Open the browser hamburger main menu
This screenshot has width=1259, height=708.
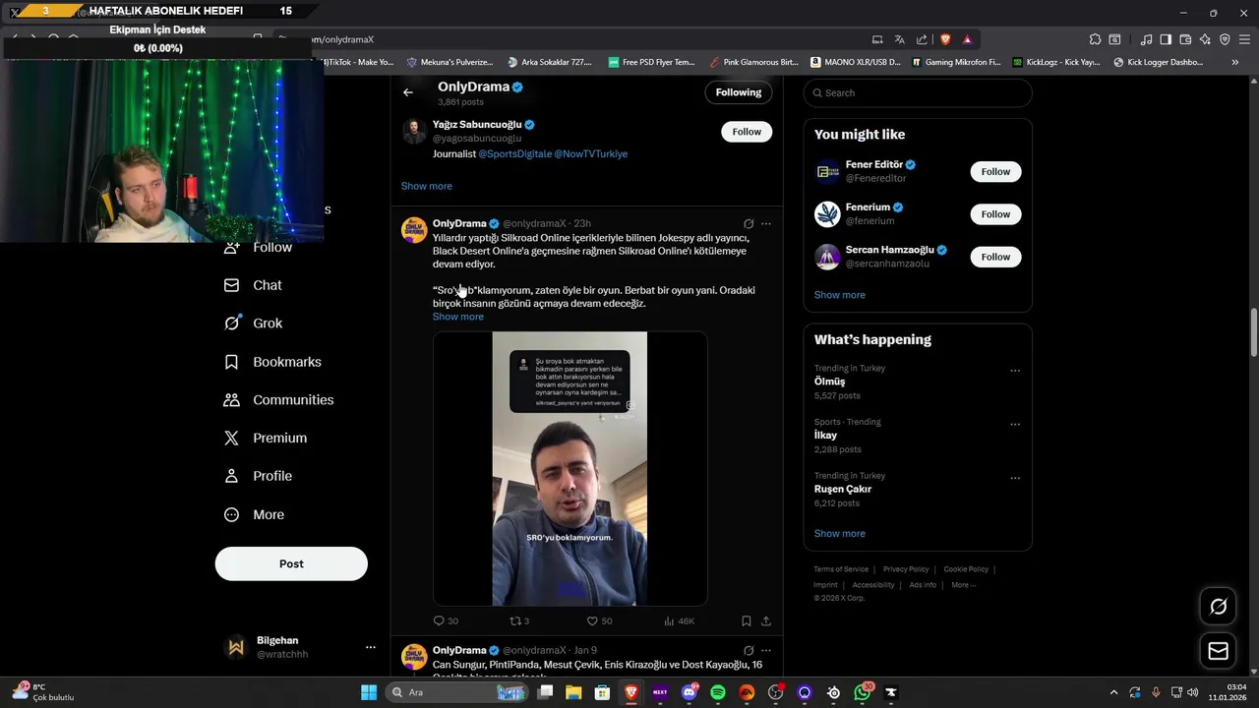1244,39
